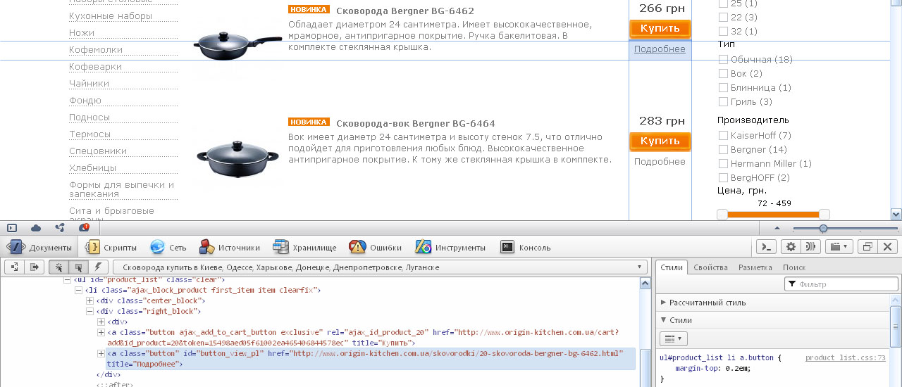Open the style list options dropdown
Image resolution: width=902 pixels, height=387 pixels.
(x=673, y=339)
